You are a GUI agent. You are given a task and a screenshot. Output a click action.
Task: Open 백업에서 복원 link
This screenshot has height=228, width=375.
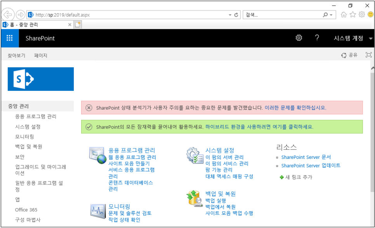click(220, 207)
